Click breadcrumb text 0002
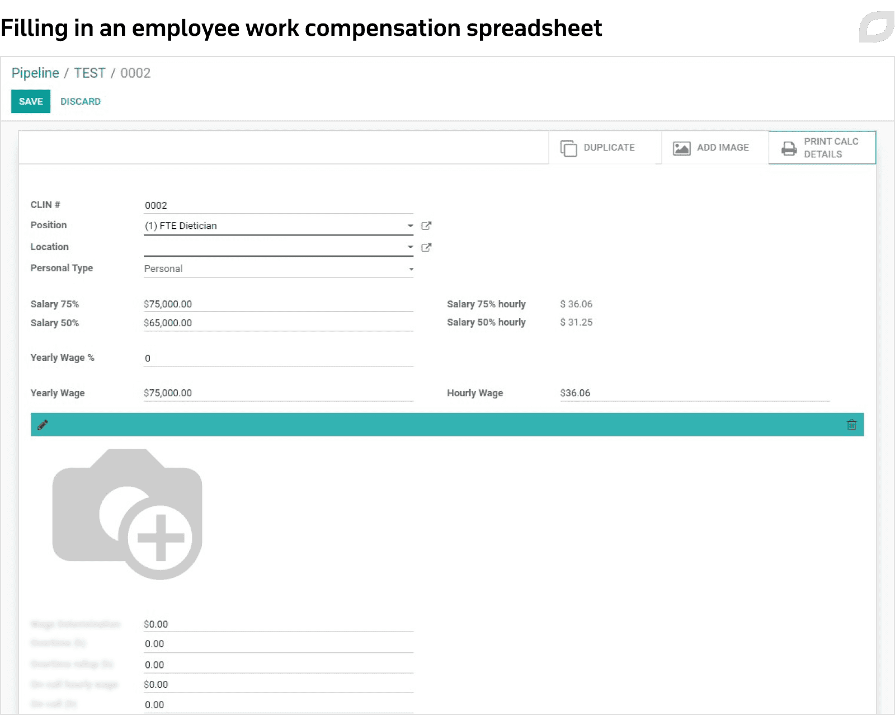This screenshot has width=895, height=715. tap(135, 73)
